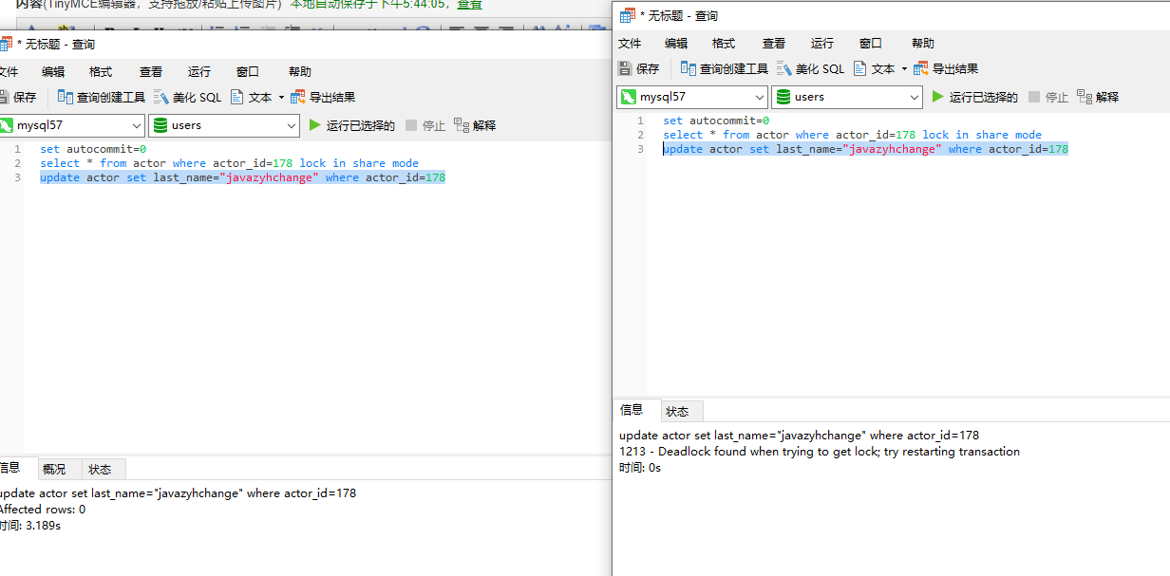This screenshot has width=1170, height=576.
Task: Click Explain button in right window
Action: [x=1099, y=97]
